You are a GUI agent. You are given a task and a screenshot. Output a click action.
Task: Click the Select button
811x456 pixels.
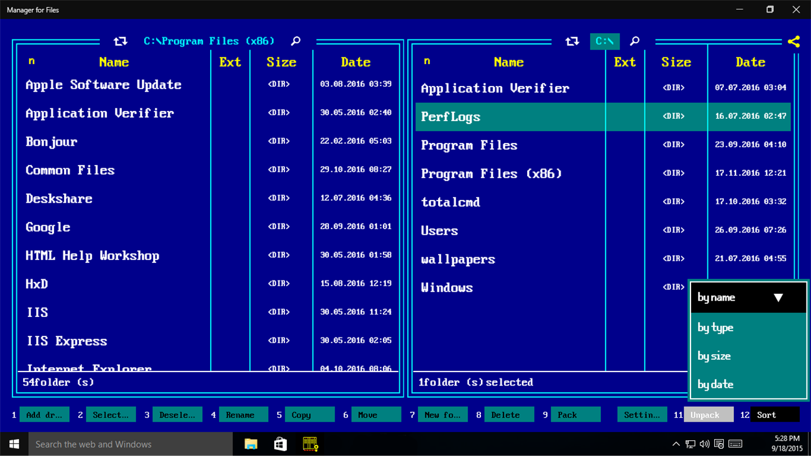[x=111, y=414]
